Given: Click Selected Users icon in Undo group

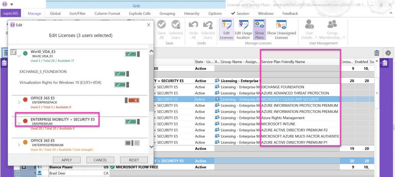Looking at the screenshot, I should [x=208, y=25].
